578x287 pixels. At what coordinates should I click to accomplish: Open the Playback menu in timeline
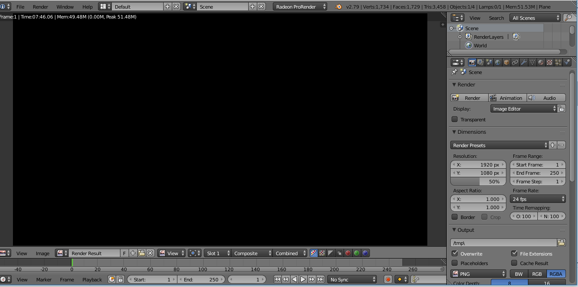coord(92,280)
